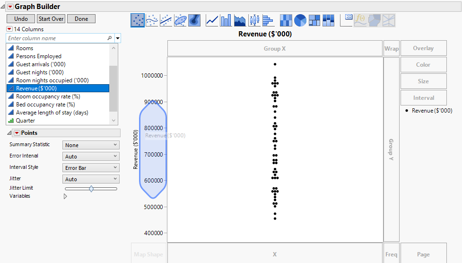Click the Wrap drop zone
This screenshot has height=263, width=462.
[392, 48]
